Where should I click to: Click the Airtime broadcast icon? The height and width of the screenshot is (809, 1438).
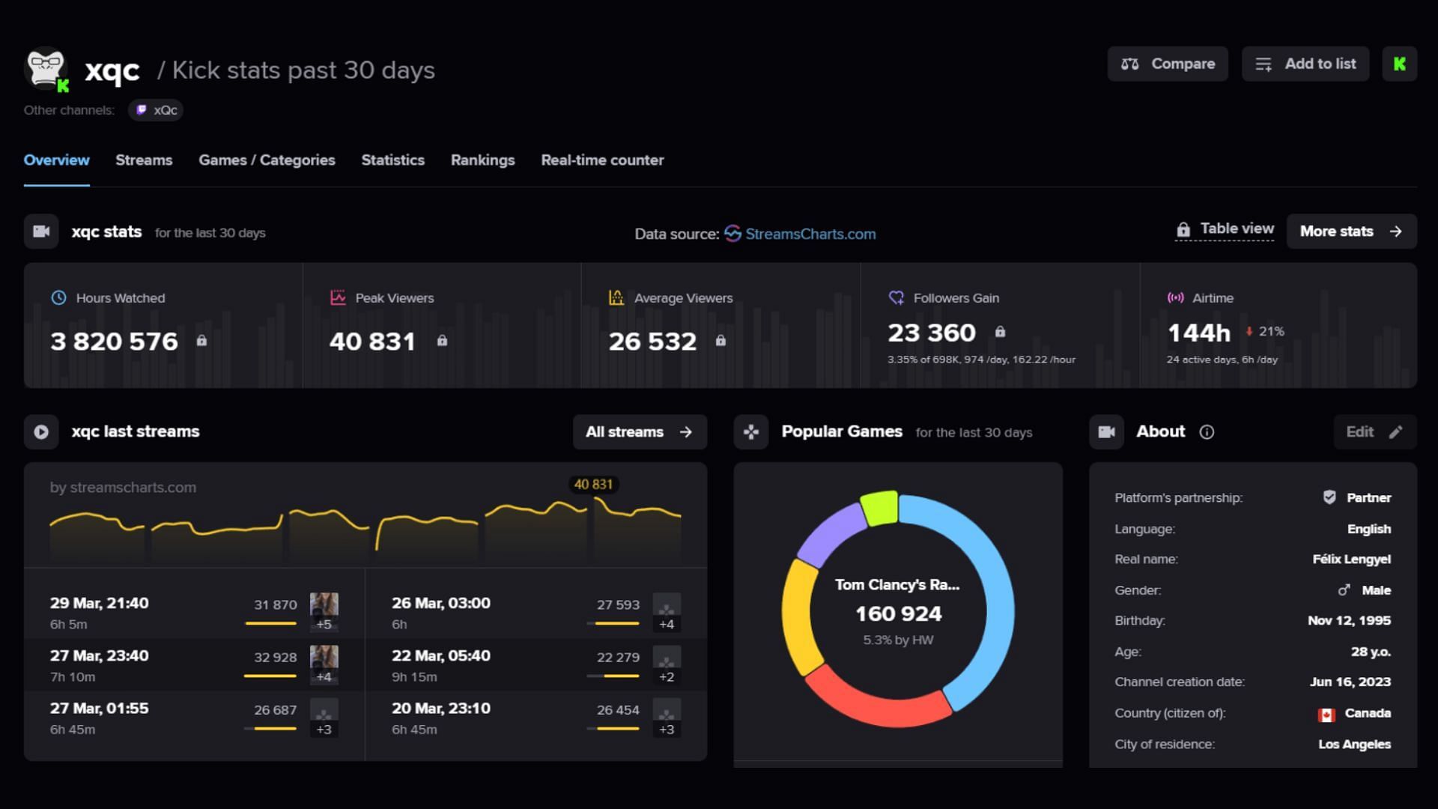(1175, 297)
